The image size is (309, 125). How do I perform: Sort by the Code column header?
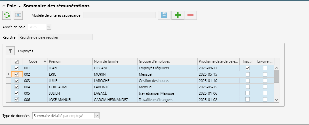35,61
